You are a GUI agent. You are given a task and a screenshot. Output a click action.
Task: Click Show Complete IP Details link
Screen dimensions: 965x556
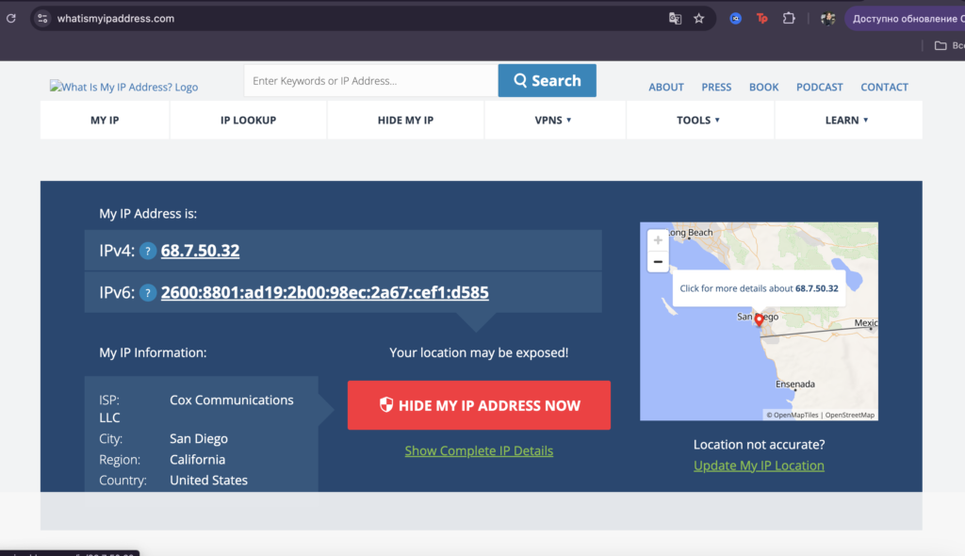[x=479, y=450]
